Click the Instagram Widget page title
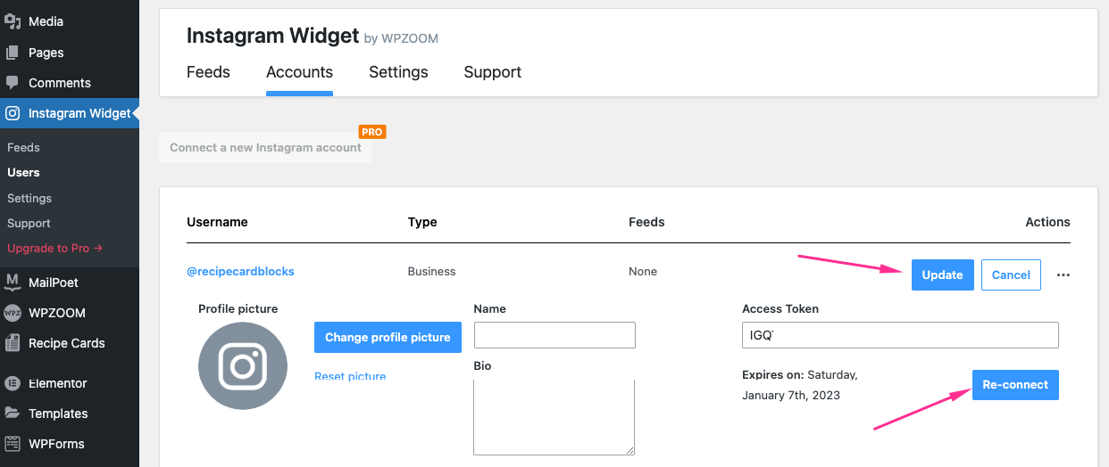1109x467 pixels. click(272, 36)
